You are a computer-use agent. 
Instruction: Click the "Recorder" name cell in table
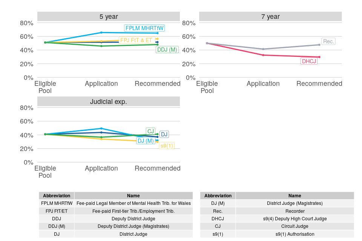coord(295,211)
